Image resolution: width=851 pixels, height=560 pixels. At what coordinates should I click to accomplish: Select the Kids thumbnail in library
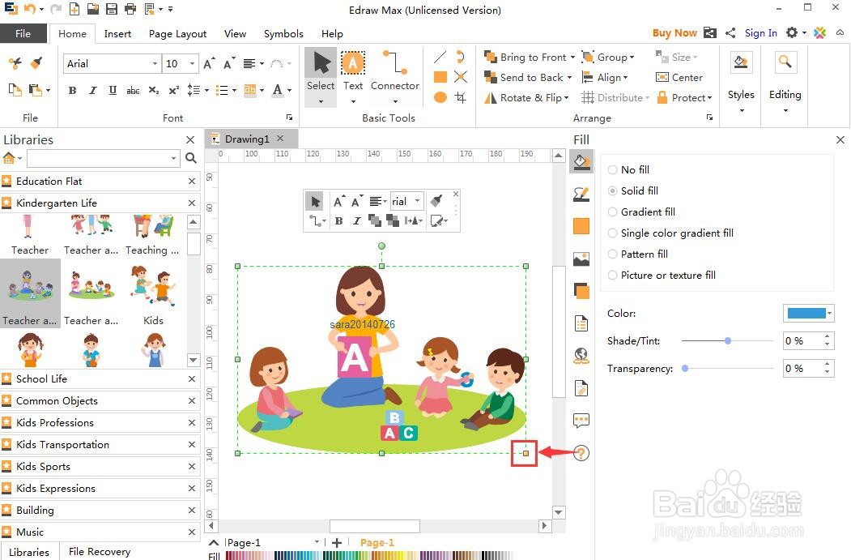click(153, 295)
